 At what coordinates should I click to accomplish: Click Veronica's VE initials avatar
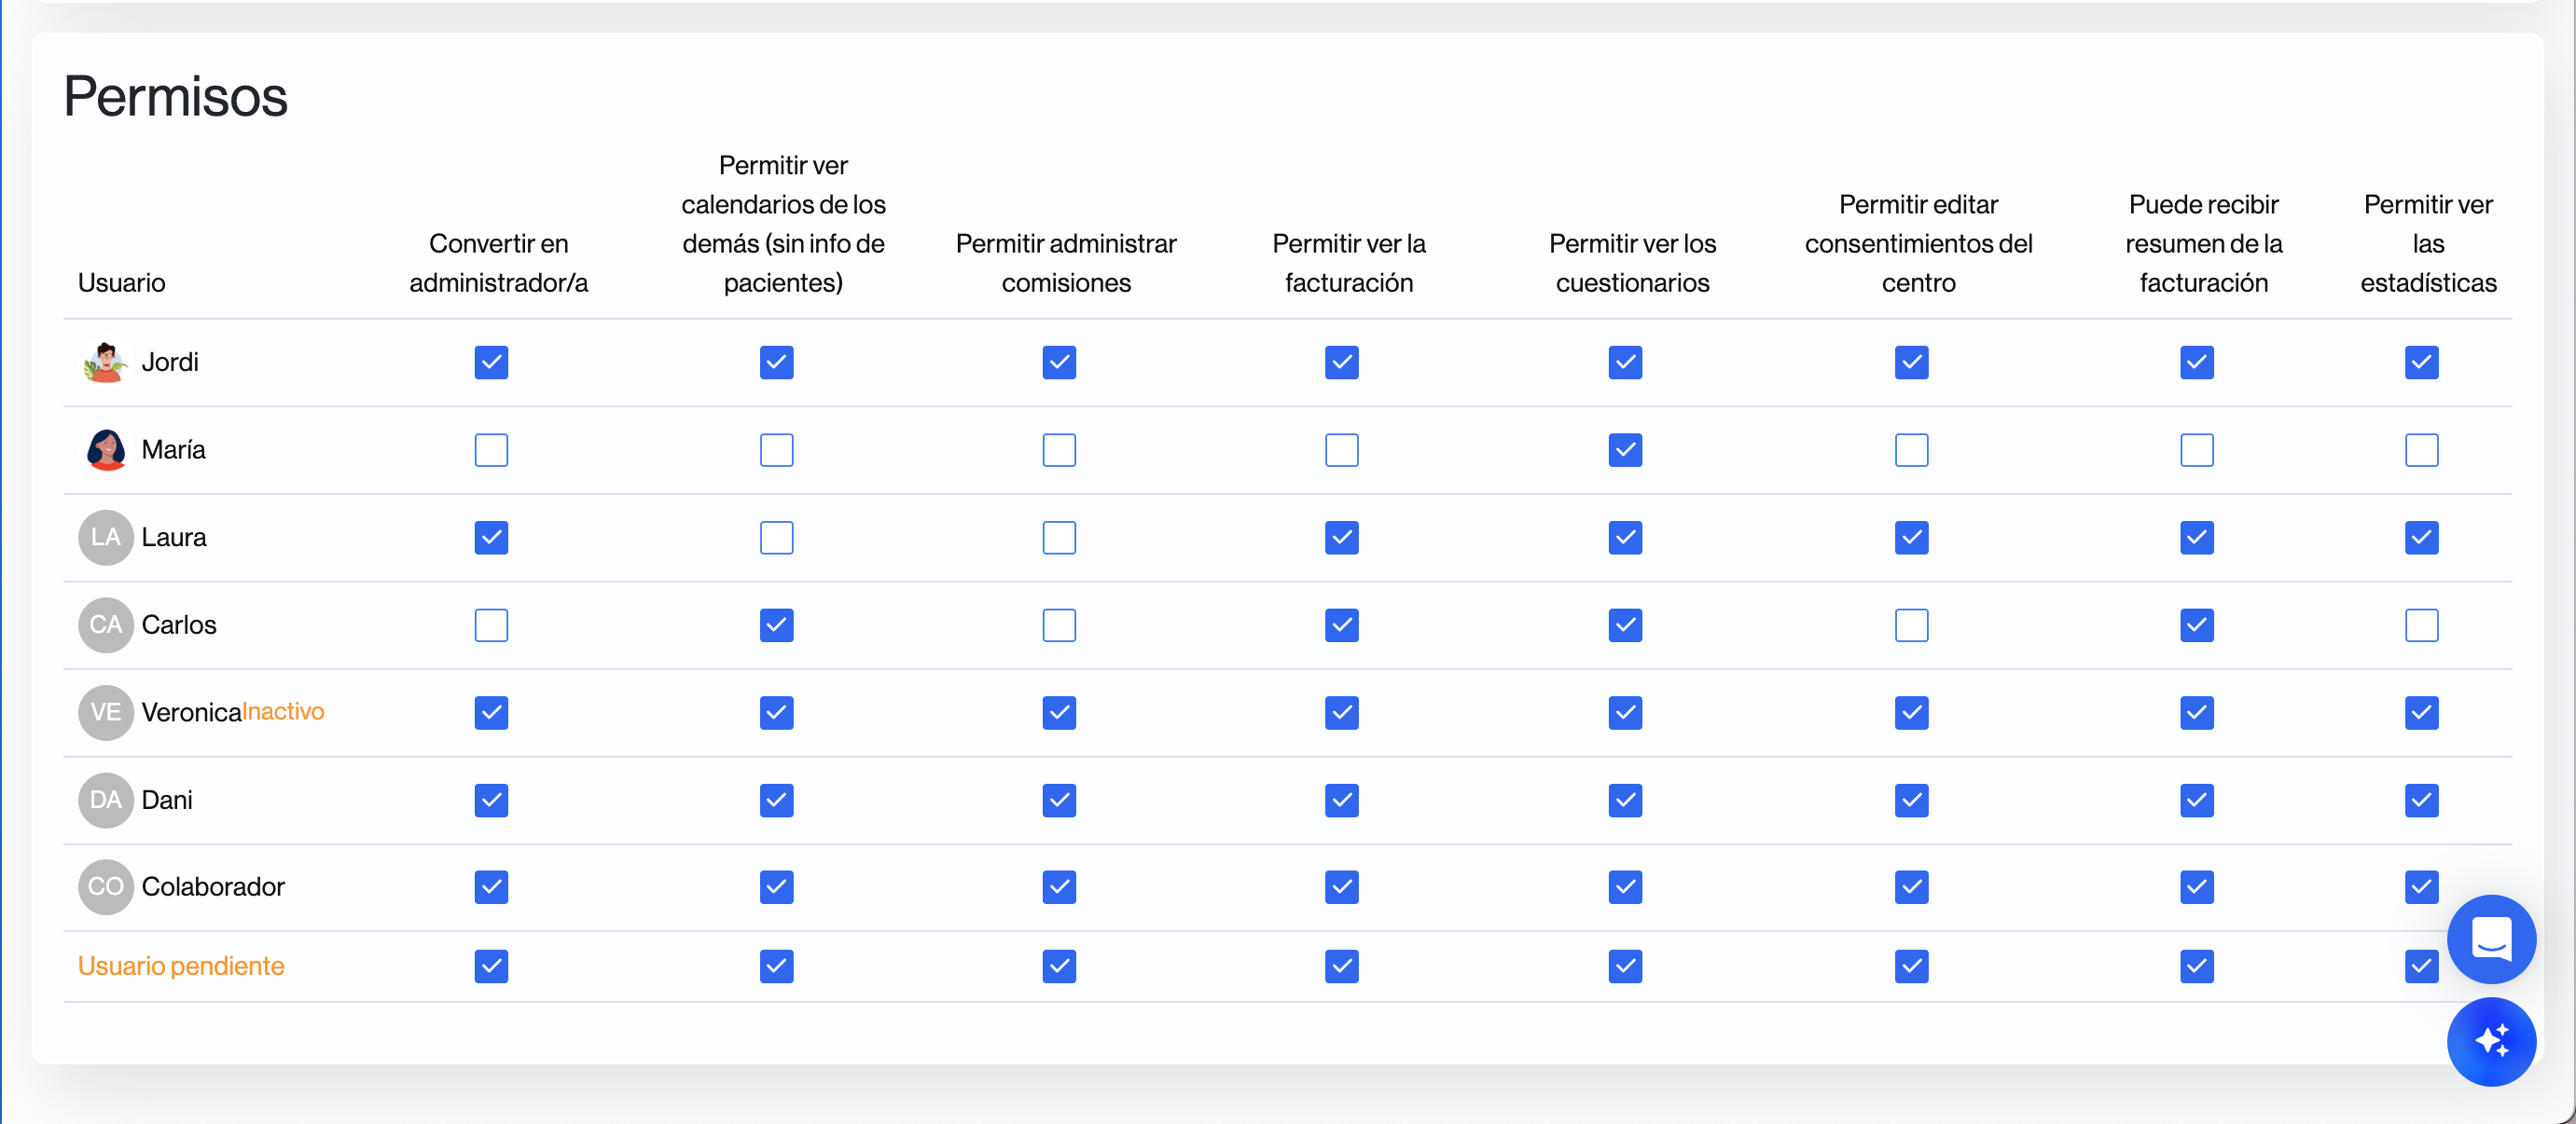(105, 712)
